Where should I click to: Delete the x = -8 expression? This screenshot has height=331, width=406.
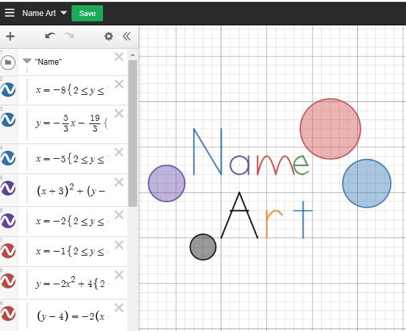coord(119,84)
